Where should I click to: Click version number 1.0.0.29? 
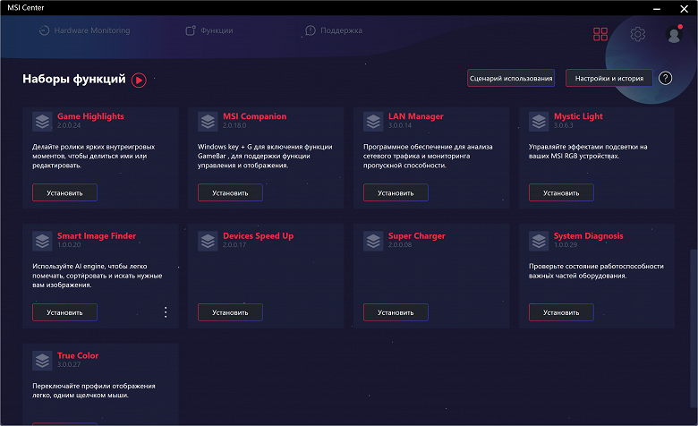(x=566, y=245)
